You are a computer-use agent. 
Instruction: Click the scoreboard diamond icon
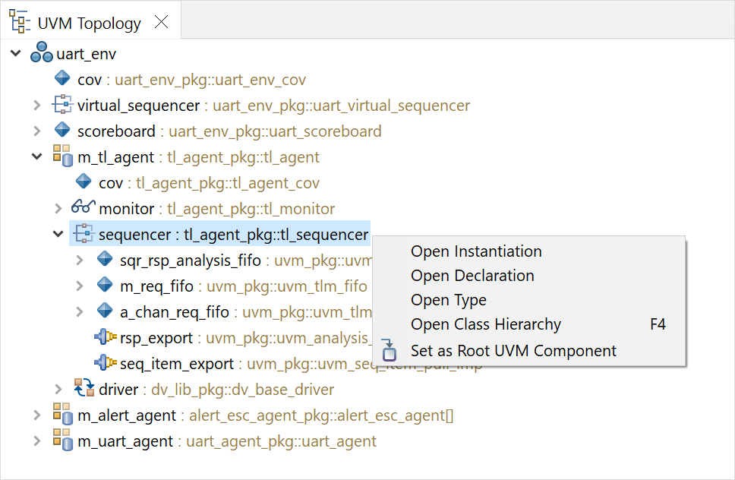pos(62,129)
